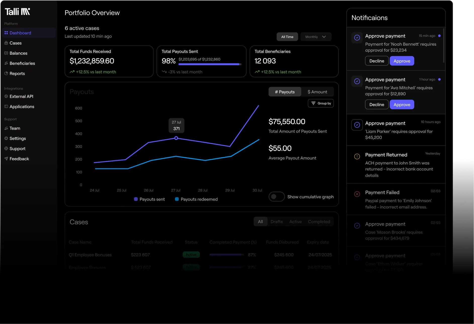Toggle the Payouts redeemed legend item
This screenshot has height=324, width=474.
(x=196, y=199)
